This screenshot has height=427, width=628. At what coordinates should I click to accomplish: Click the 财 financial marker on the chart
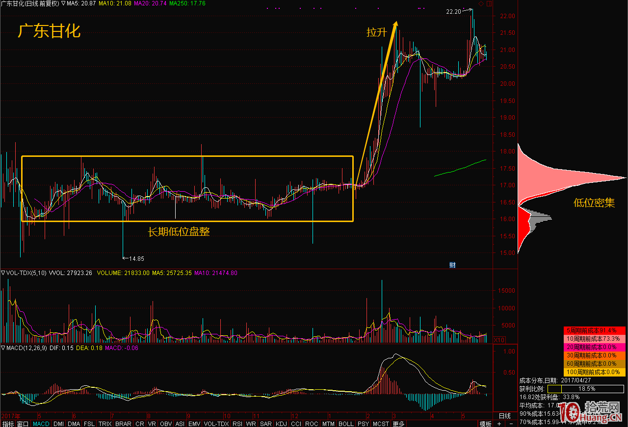coord(452,265)
